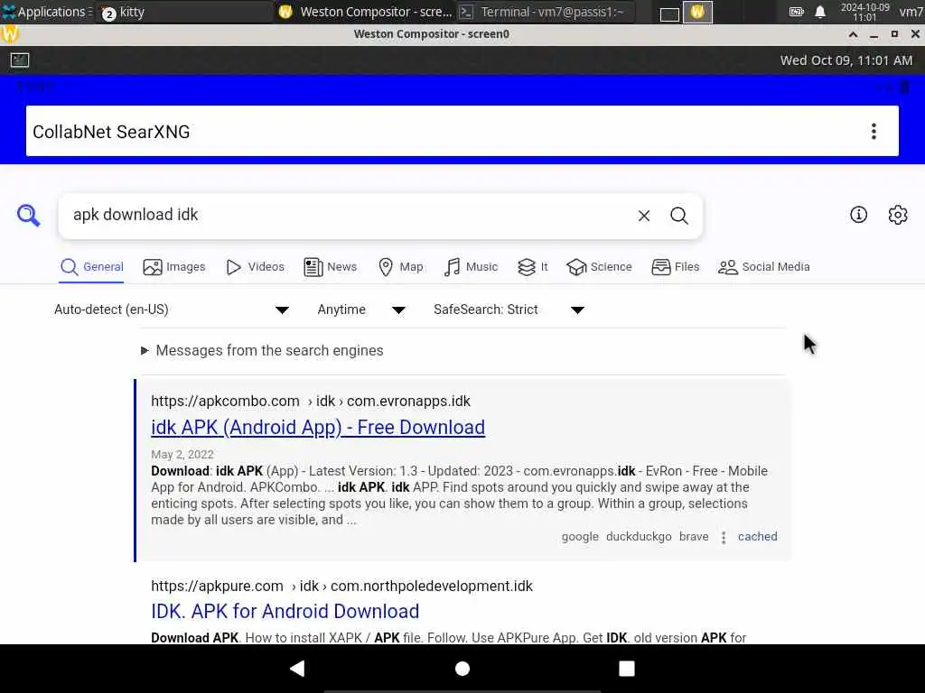Image resolution: width=925 pixels, height=693 pixels.
Task: Click the apkpure.com result URL
Action: pos(341,587)
